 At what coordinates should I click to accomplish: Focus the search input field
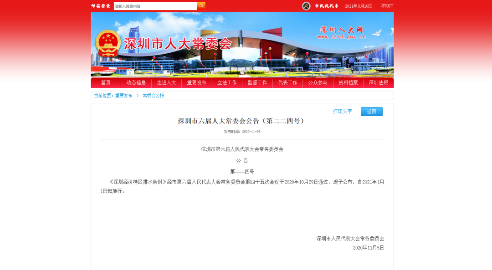(155, 6)
